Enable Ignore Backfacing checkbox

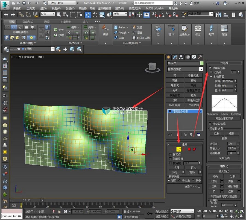click(170, 159)
